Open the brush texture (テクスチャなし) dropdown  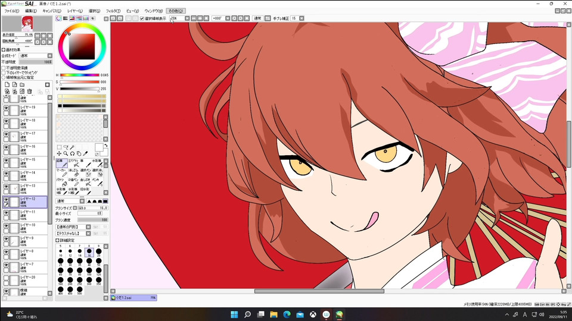pos(88,234)
